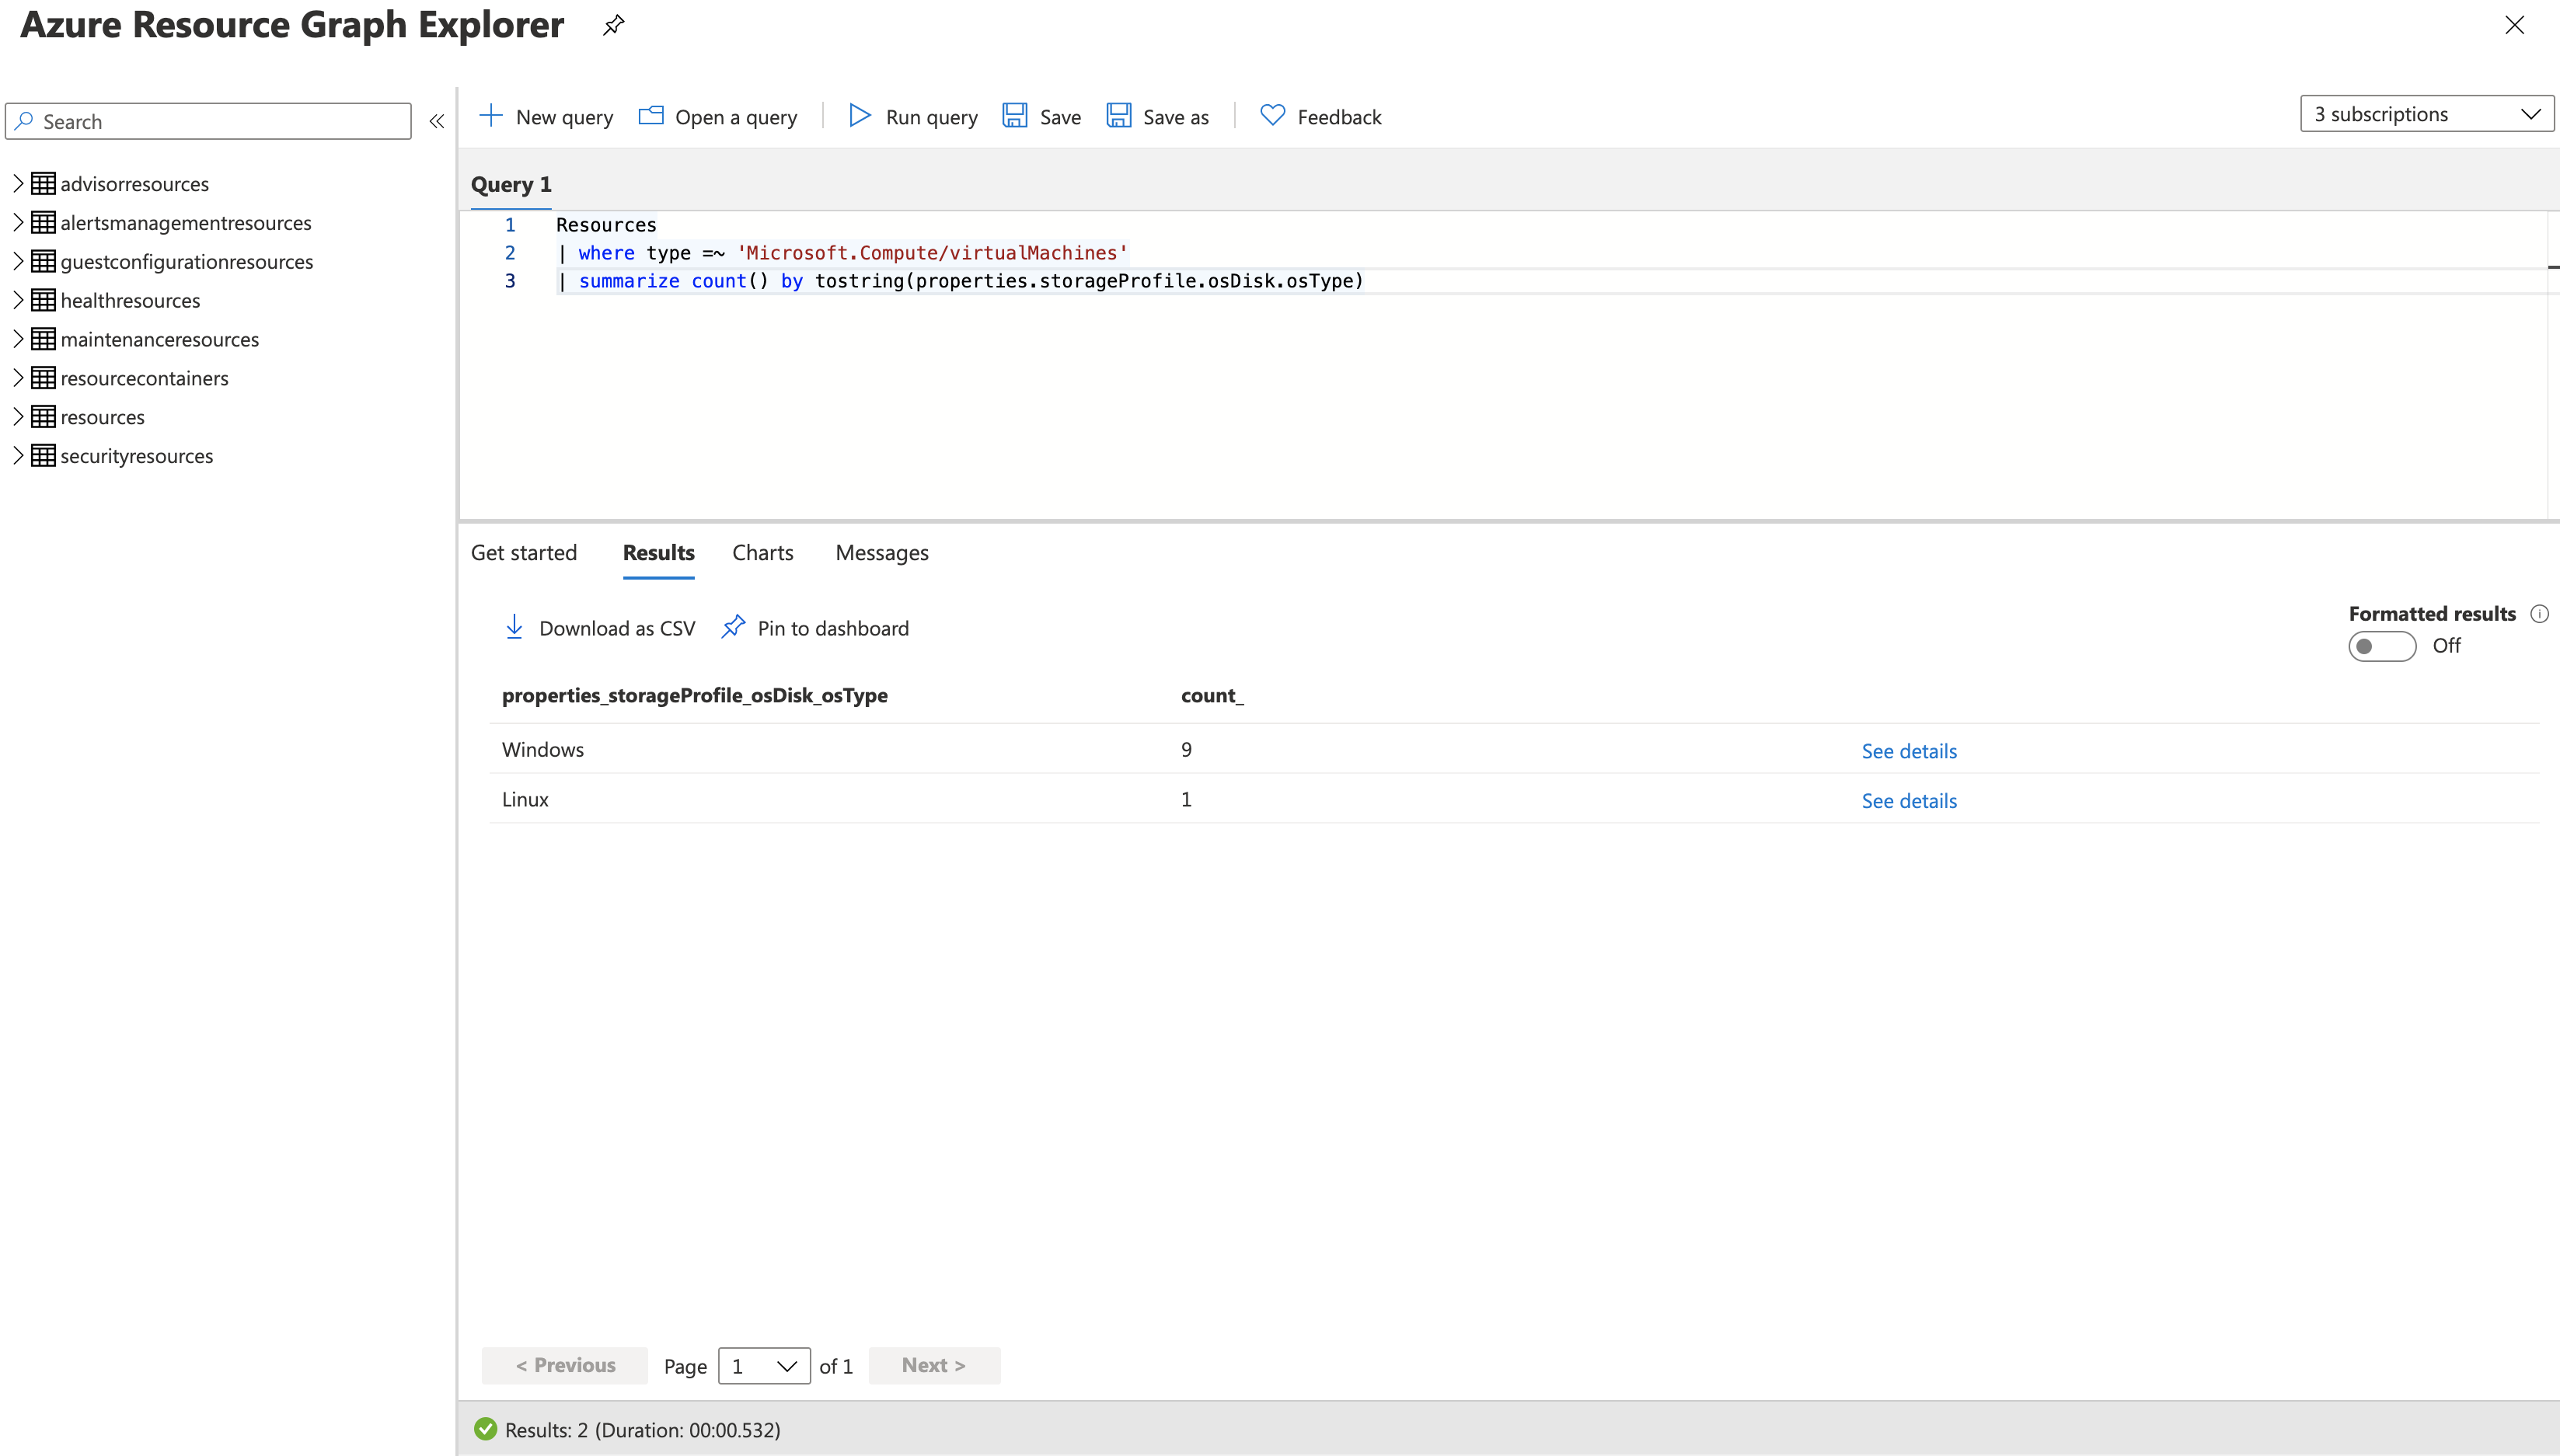The width and height of the screenshot is (2560, 1456).
Task: Switch to the Charts tab
Action: click(x=762, y=553)
